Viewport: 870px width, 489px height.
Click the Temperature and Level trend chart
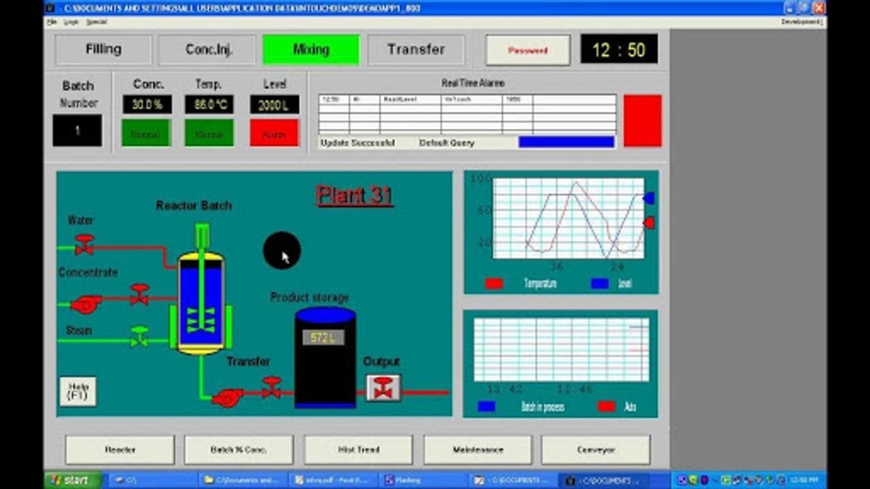[x=568, y=219]
